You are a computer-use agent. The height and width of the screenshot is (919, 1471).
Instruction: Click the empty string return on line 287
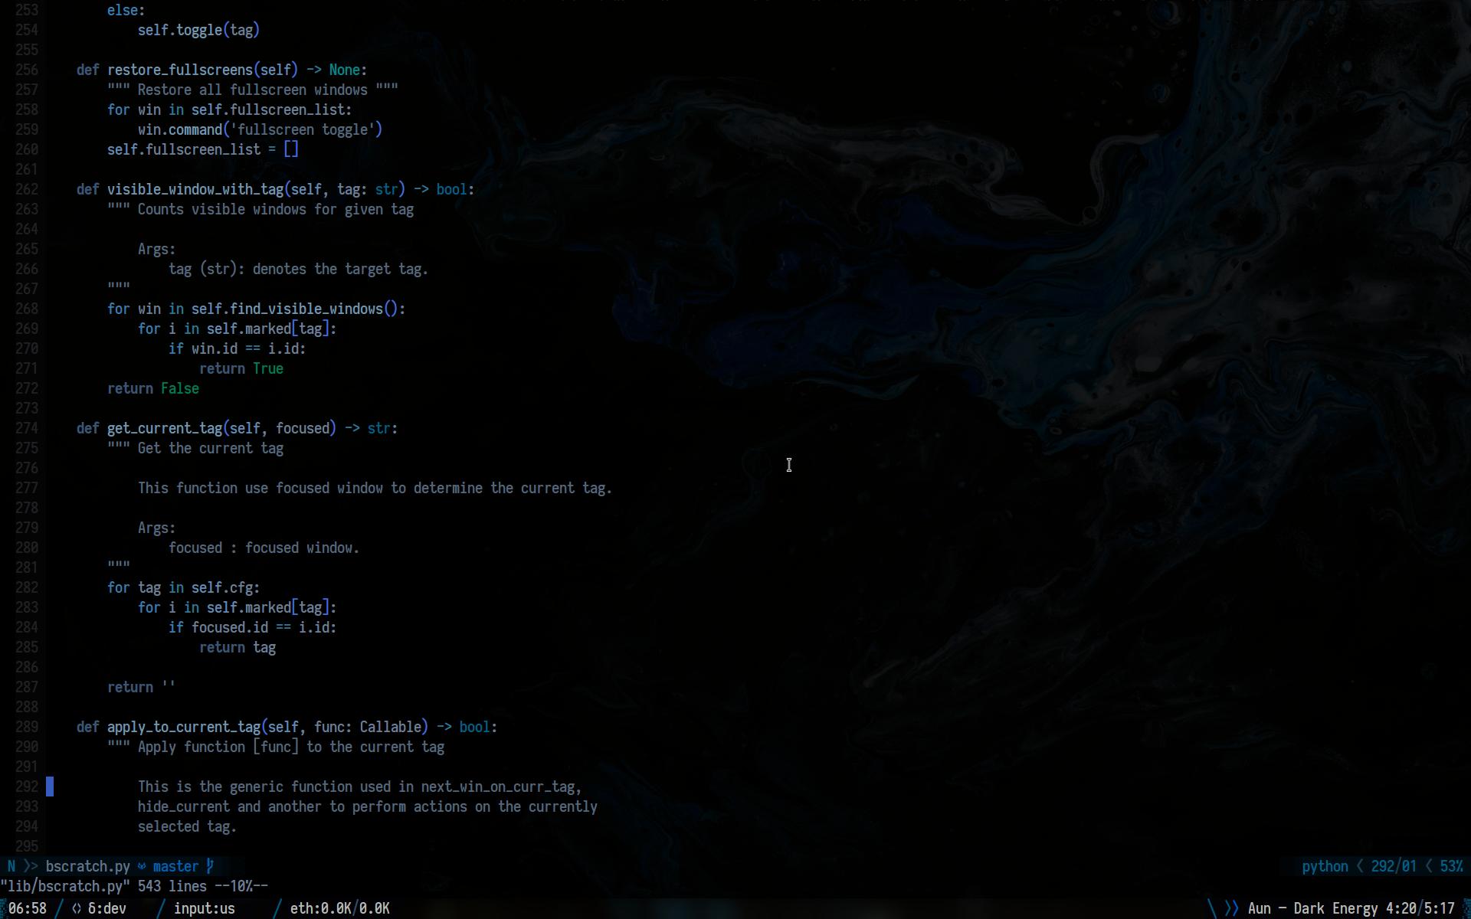coord(142,687)
